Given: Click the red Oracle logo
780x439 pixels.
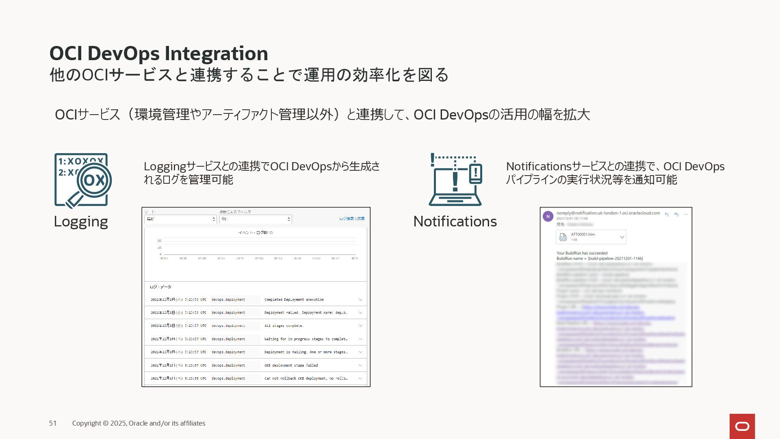Looking at the screenshot, I should click(742, 426).
